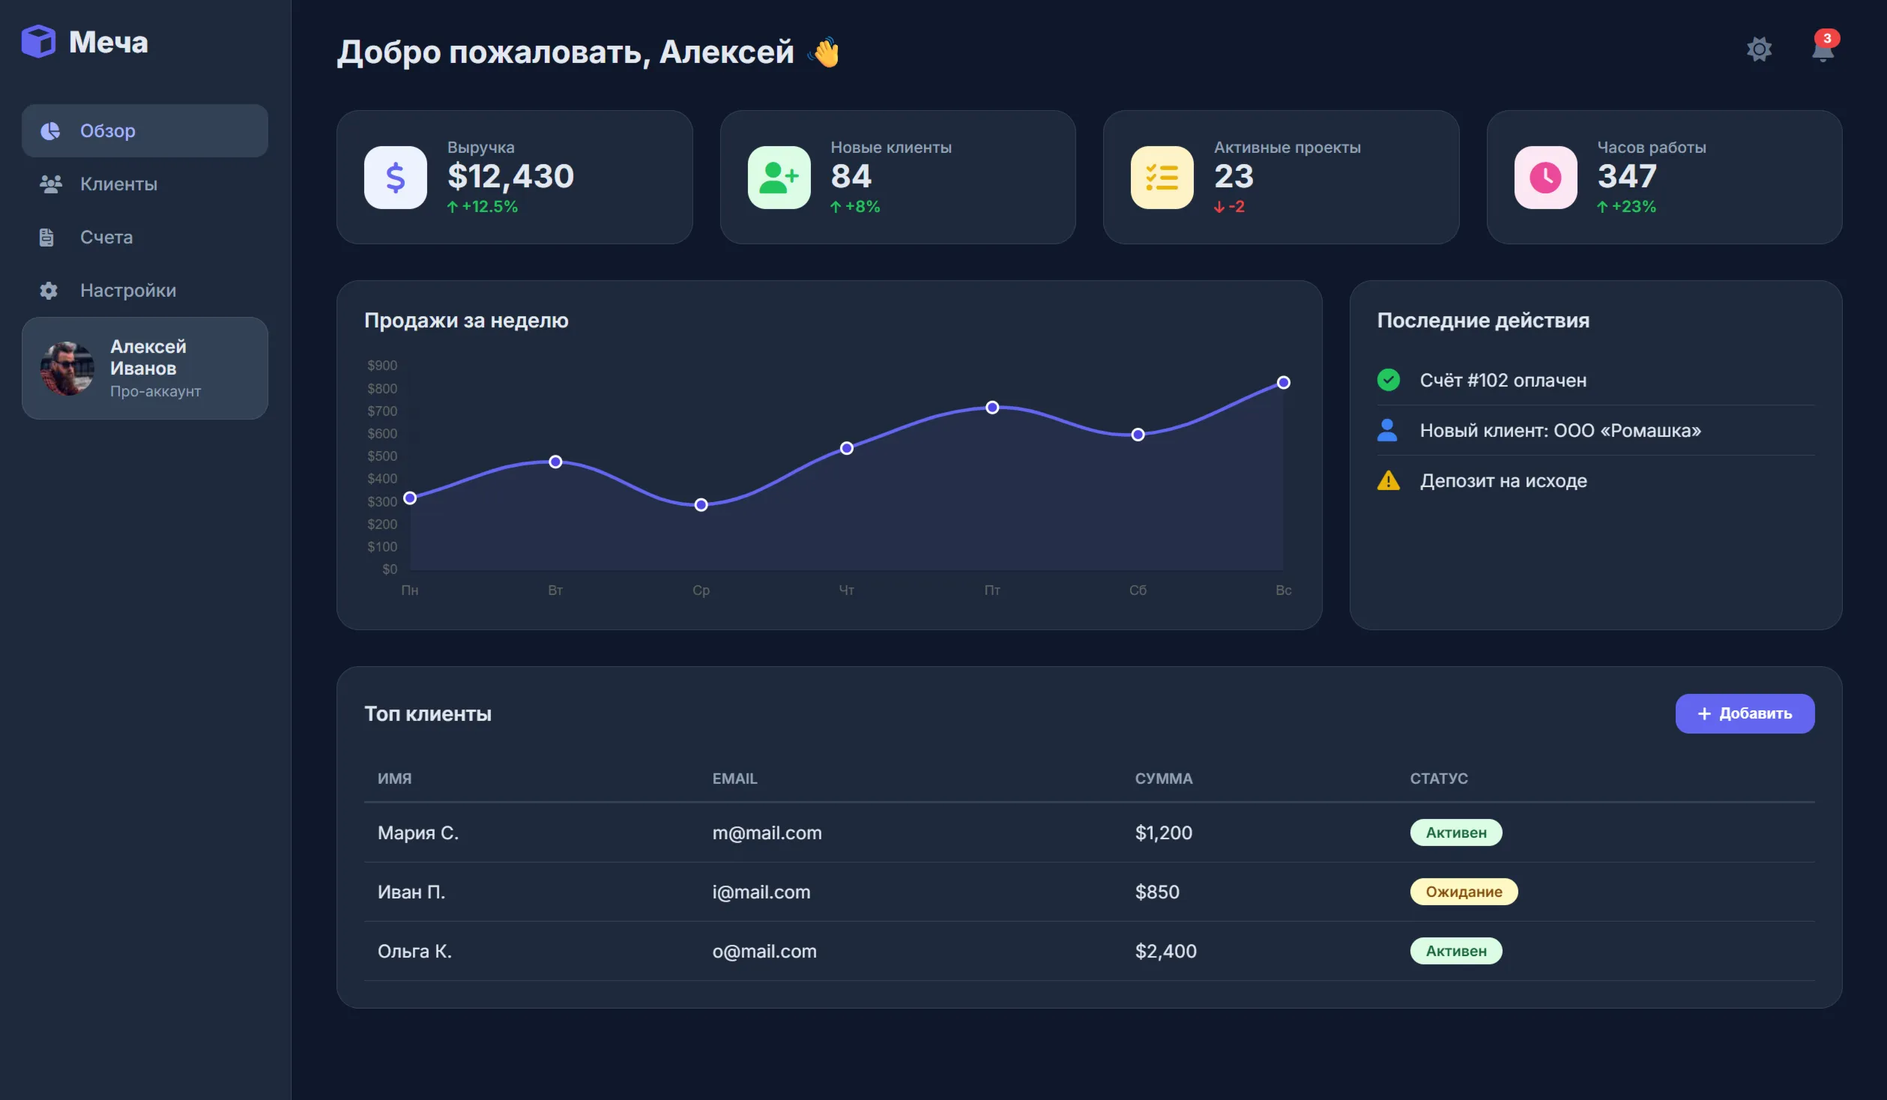Image resolution: width=1887 pixels, height=1100 pixels.
Task: Click the СУММА column header
Action: (x=1163, y=779)
